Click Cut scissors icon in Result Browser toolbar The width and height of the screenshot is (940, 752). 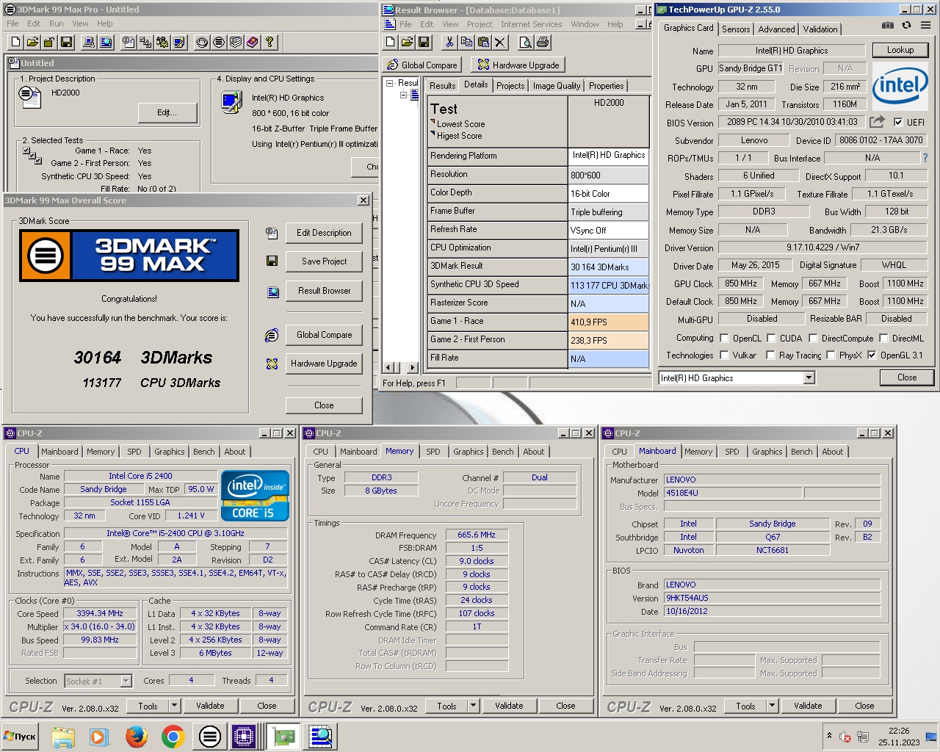pos(449,42)
